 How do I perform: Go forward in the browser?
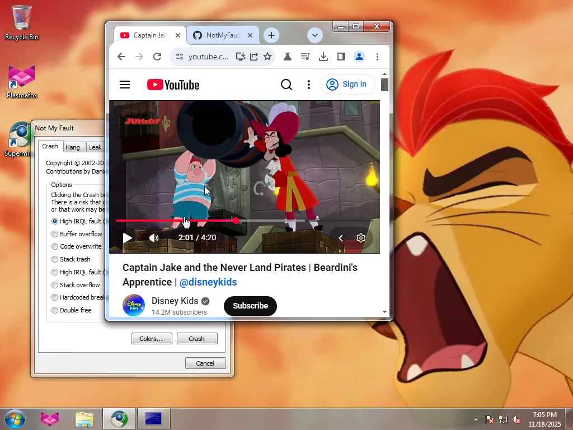pyautogui.click(x=139, y=57)
